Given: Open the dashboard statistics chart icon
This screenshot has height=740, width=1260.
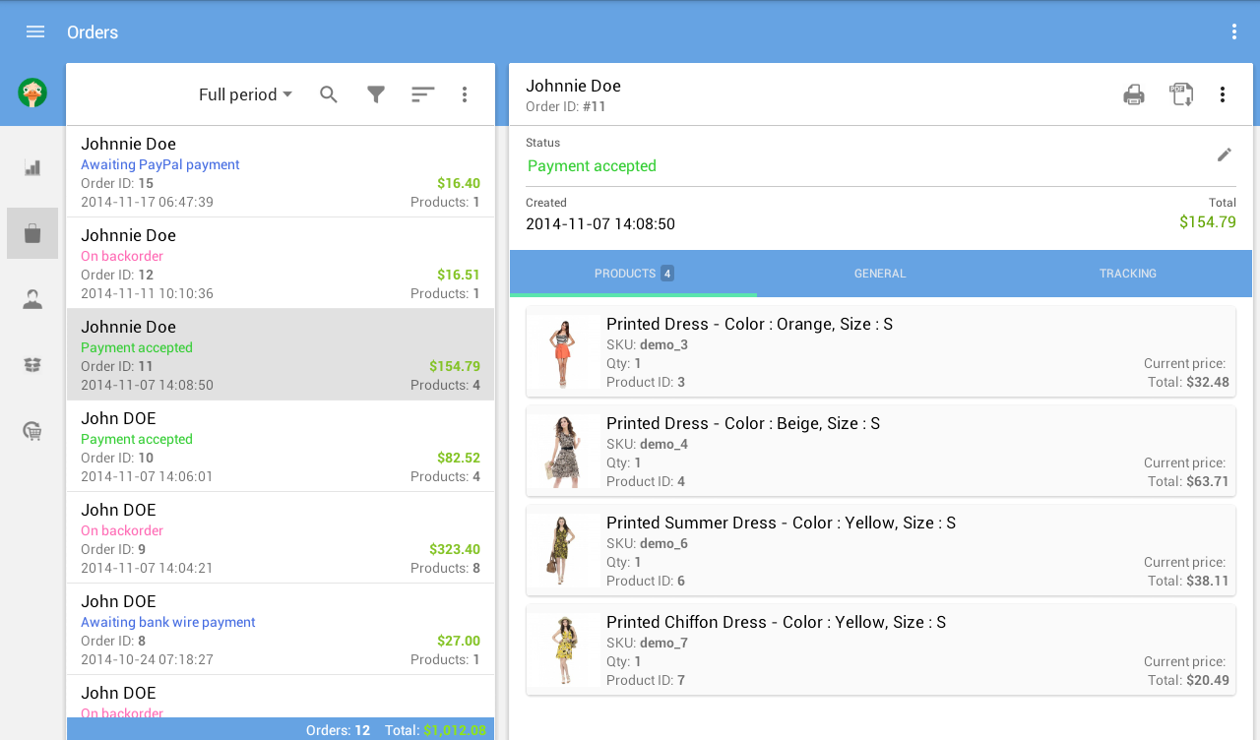Looking at the screenshot, I should (x=32, y=167).
